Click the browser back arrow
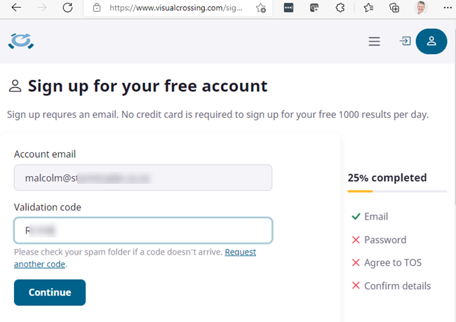The image size is (456, 322). 16,8
